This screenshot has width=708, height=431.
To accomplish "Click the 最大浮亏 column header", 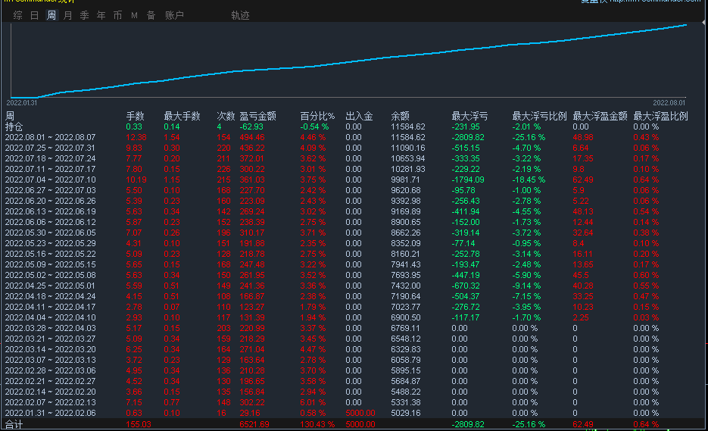I will [469, 116].
